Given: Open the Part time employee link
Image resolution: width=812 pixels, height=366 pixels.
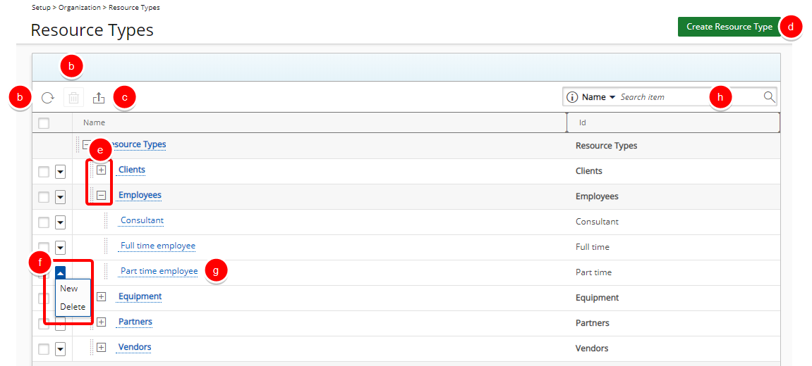Looking at the screenshot, I should coord(159,270).
